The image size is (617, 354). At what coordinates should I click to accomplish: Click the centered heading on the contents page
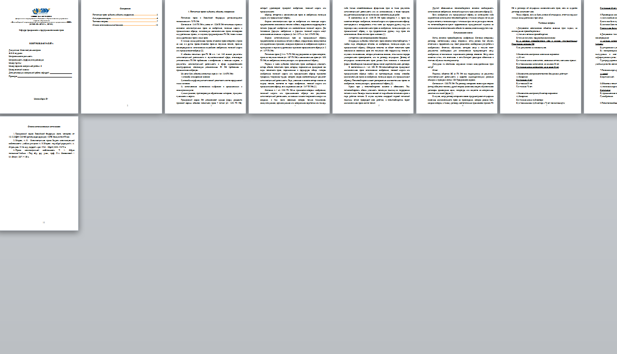(x=125, y=9)
